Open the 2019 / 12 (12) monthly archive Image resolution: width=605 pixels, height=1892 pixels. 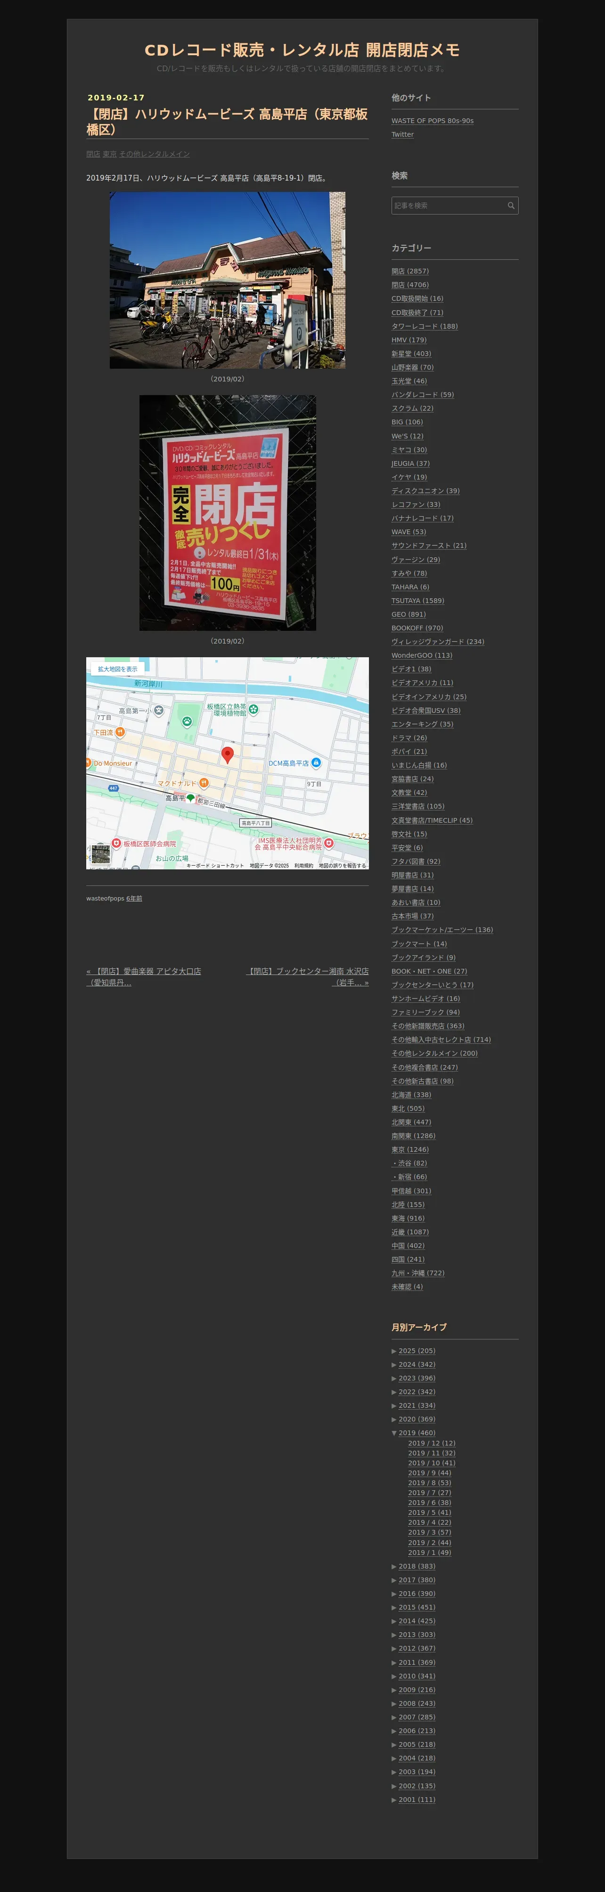click(432, 1443)
